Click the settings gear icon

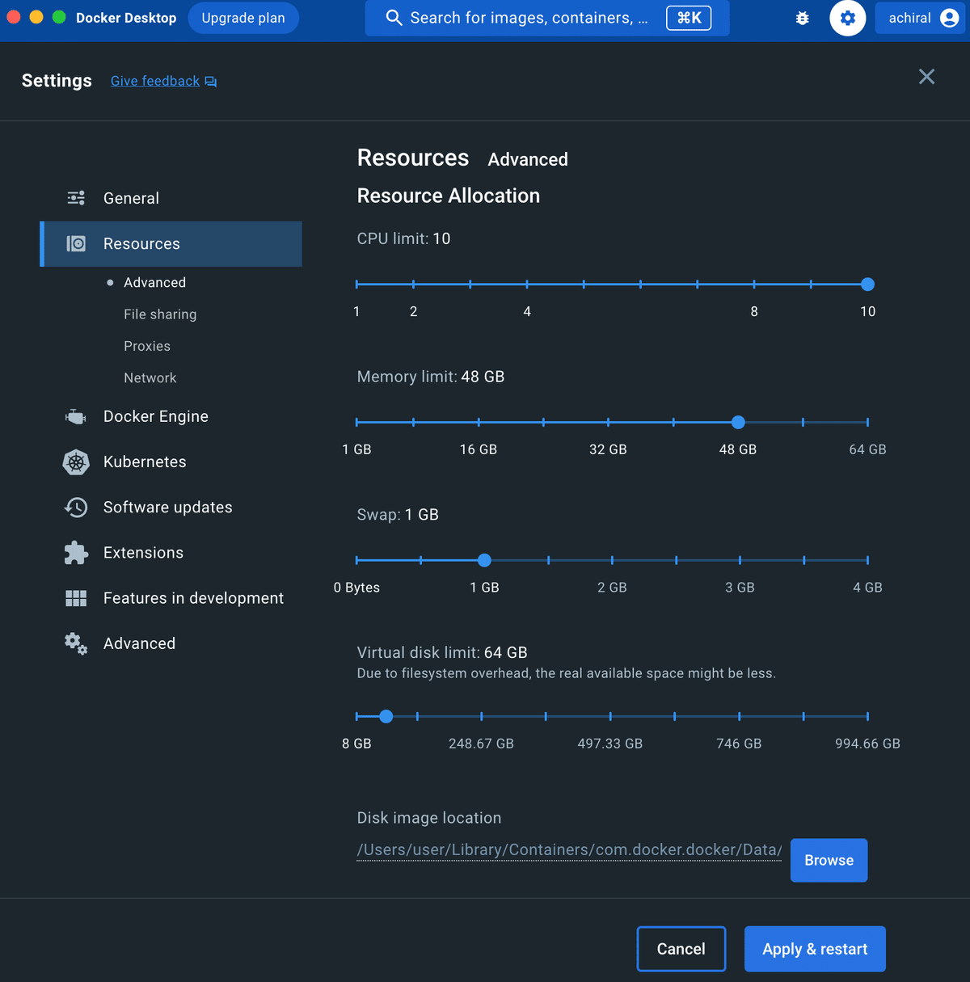pos(847,18)
